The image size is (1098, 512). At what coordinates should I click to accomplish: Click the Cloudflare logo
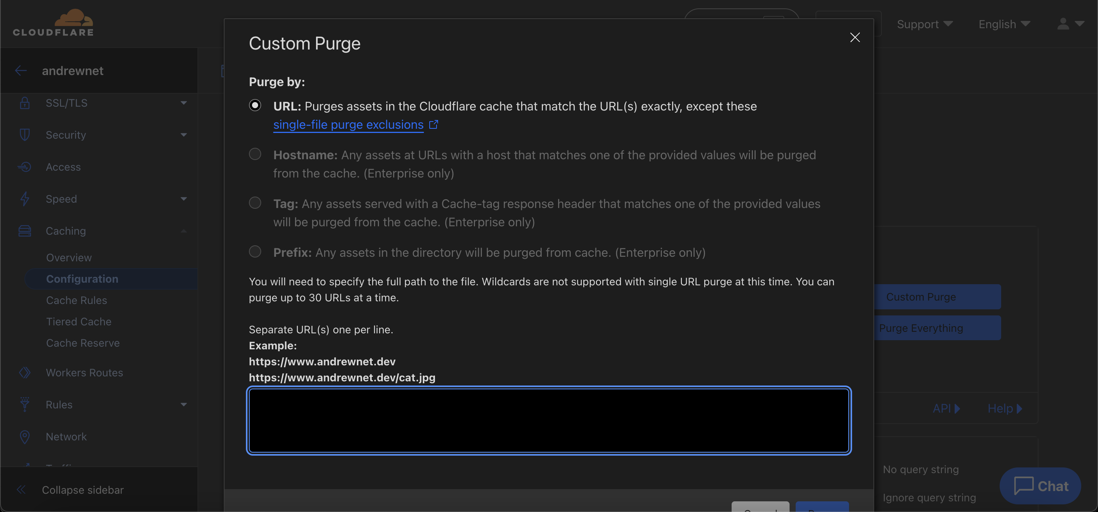tap(53, 23)
